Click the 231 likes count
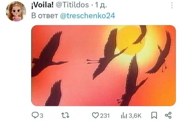Viewport: 182px width, 122px height. tap(105, 116)
